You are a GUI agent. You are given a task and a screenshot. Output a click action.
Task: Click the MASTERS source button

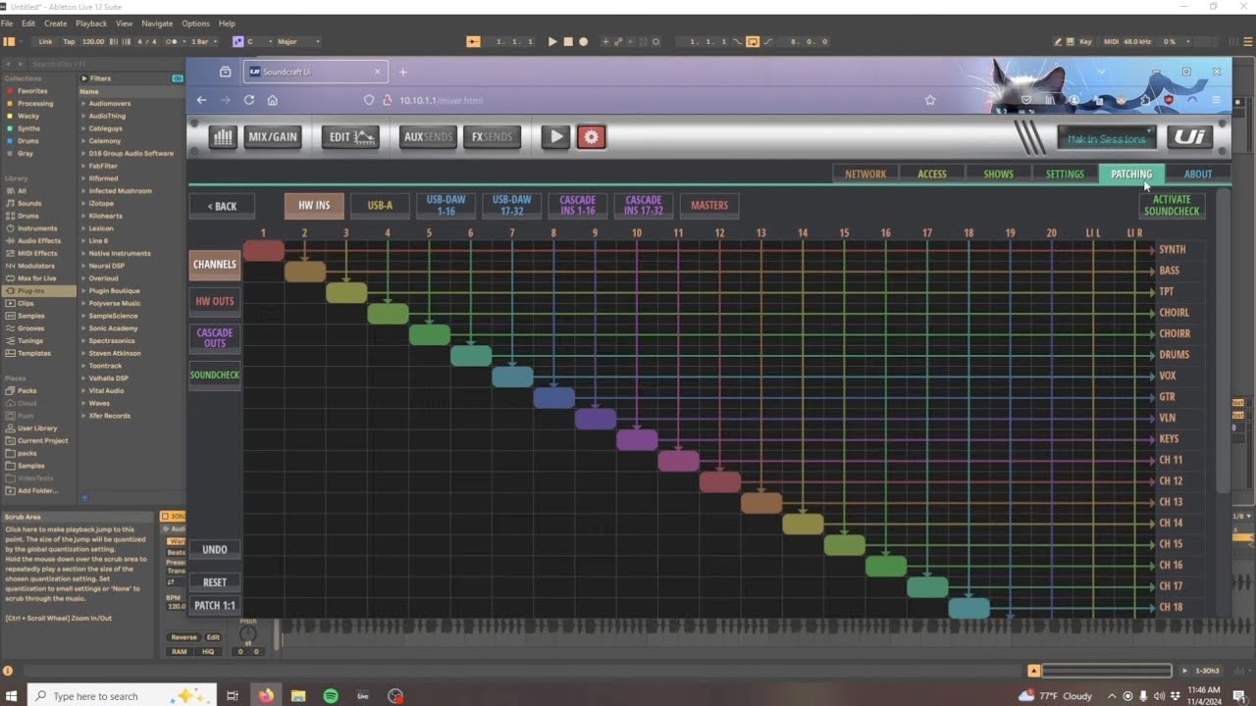[709, 206]
